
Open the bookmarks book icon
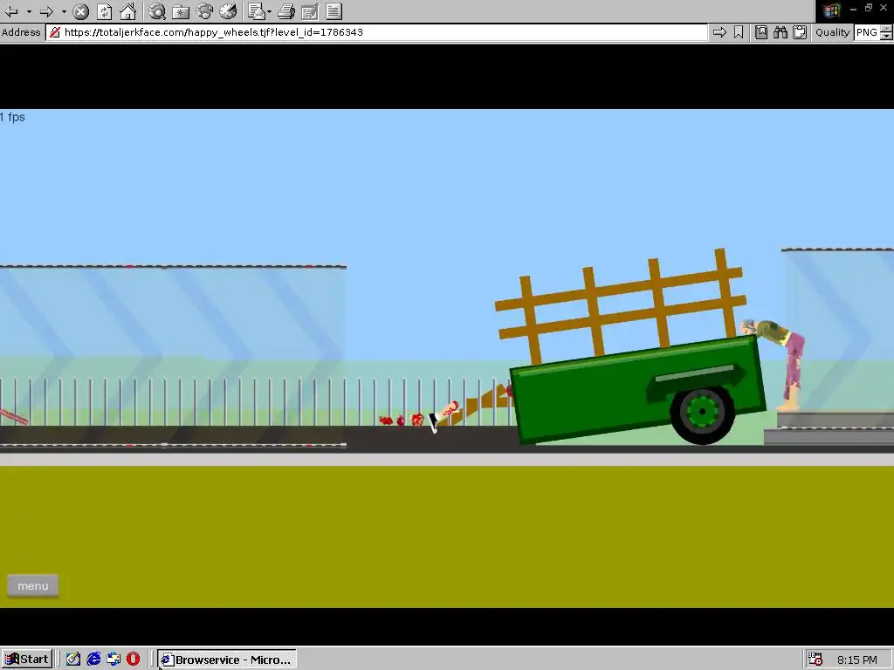tap(761, 32)
